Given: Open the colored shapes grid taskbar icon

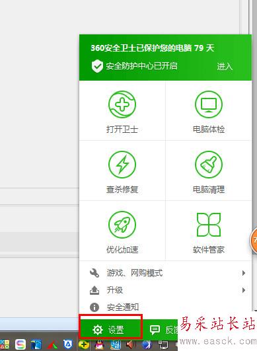Looking at the screenshot, I should [x=5, y=344].
